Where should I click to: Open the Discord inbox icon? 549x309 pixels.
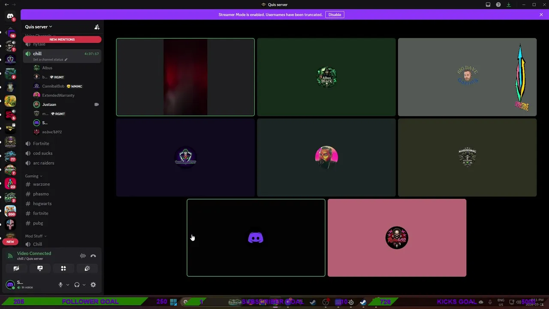[x=488, y=5]
